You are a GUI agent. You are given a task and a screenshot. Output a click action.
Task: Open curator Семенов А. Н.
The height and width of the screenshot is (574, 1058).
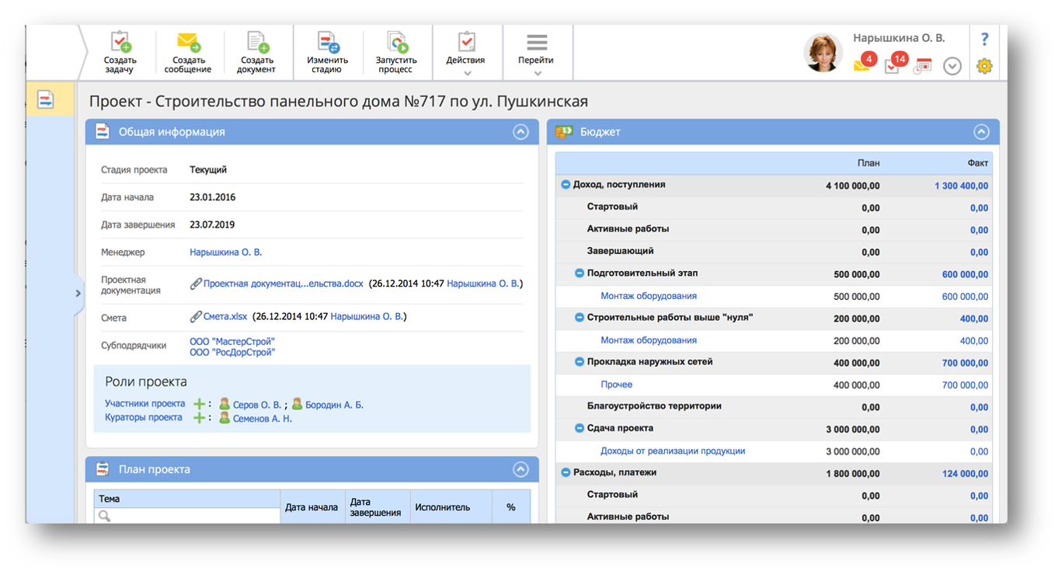pos(263,419)
